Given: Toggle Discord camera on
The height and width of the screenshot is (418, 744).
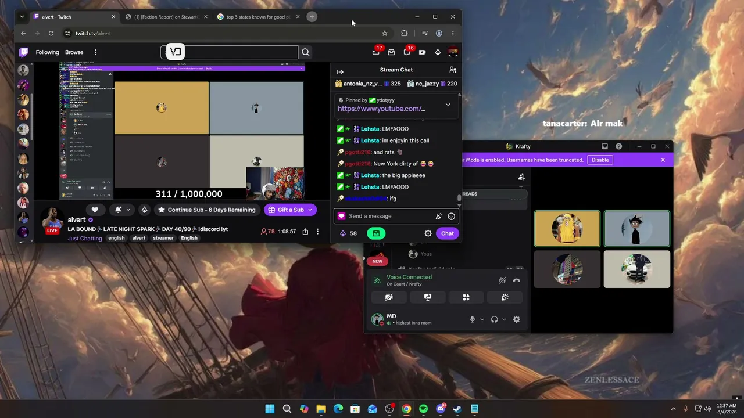Looking at the screenshot, I should [389, 297].
